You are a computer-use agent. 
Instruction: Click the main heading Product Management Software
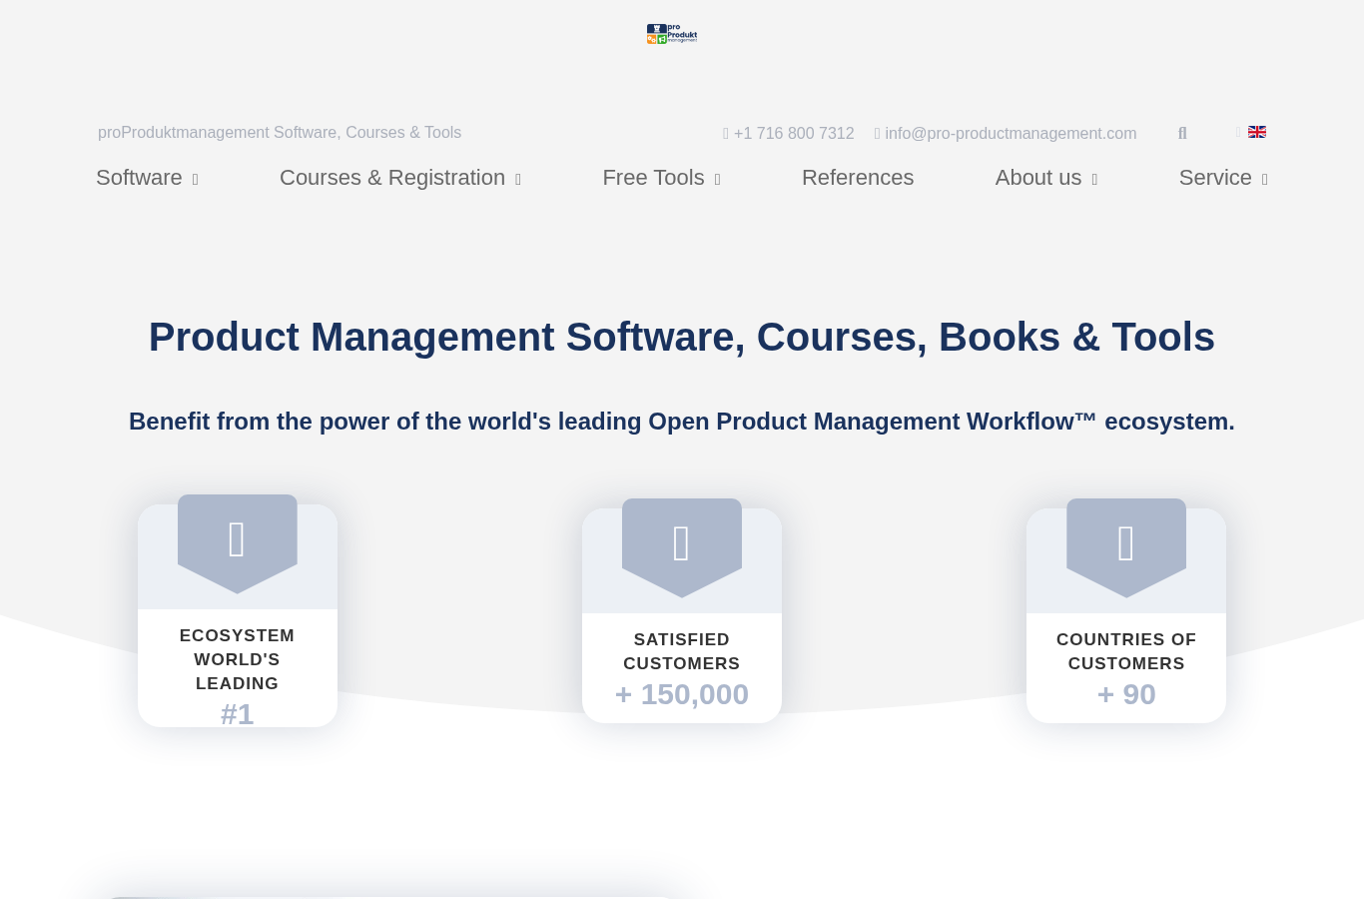(682, 337)
